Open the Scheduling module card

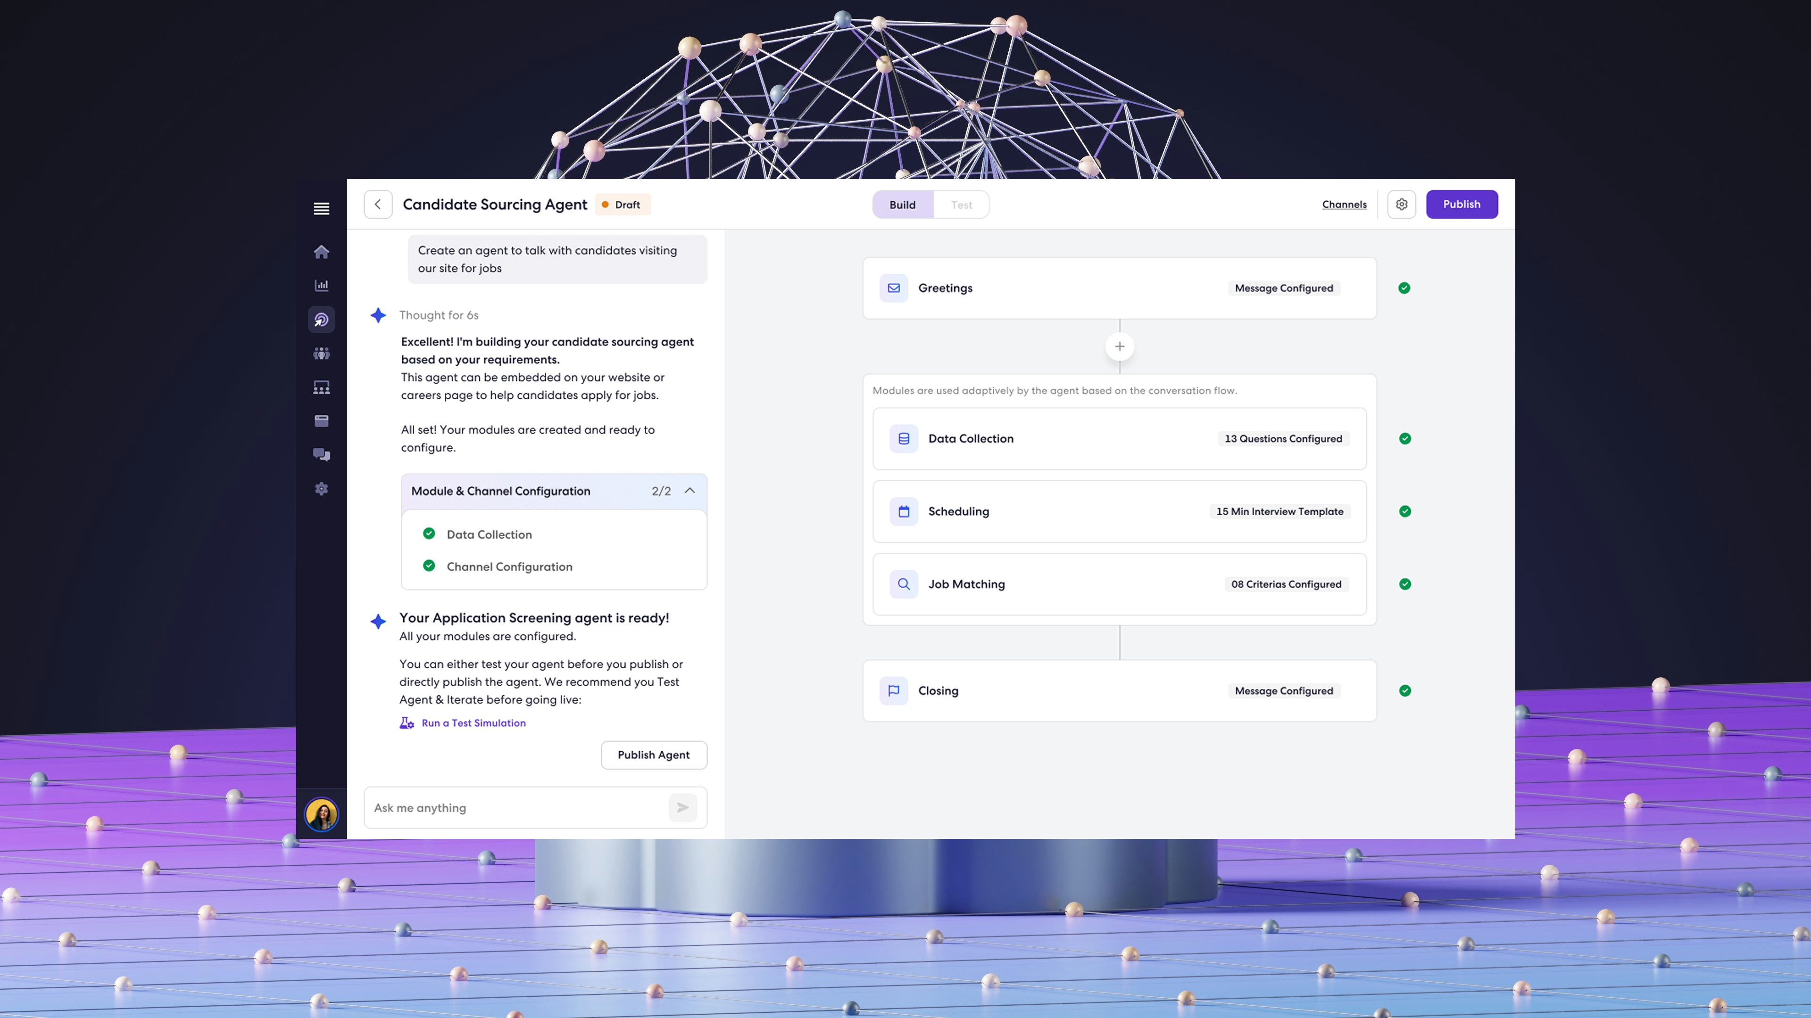point(1119,511)
